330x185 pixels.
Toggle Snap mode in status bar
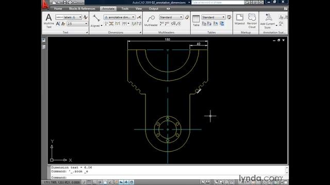pos(84,182)
